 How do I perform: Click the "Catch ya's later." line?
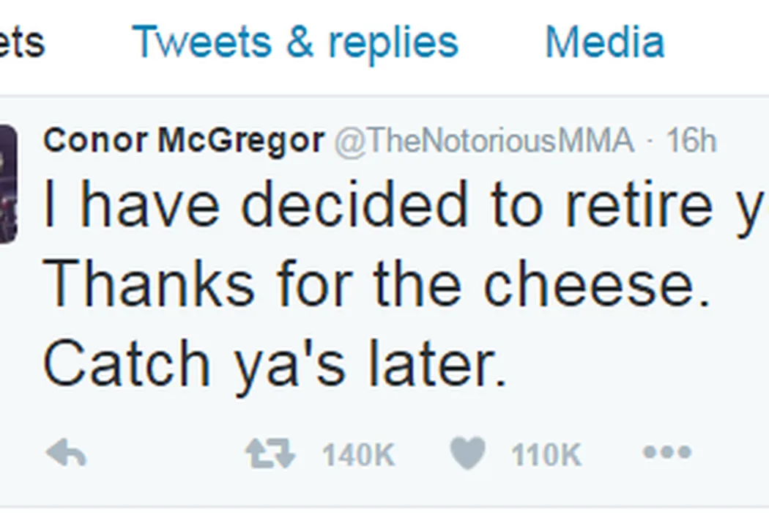click(x=275, y=363)
